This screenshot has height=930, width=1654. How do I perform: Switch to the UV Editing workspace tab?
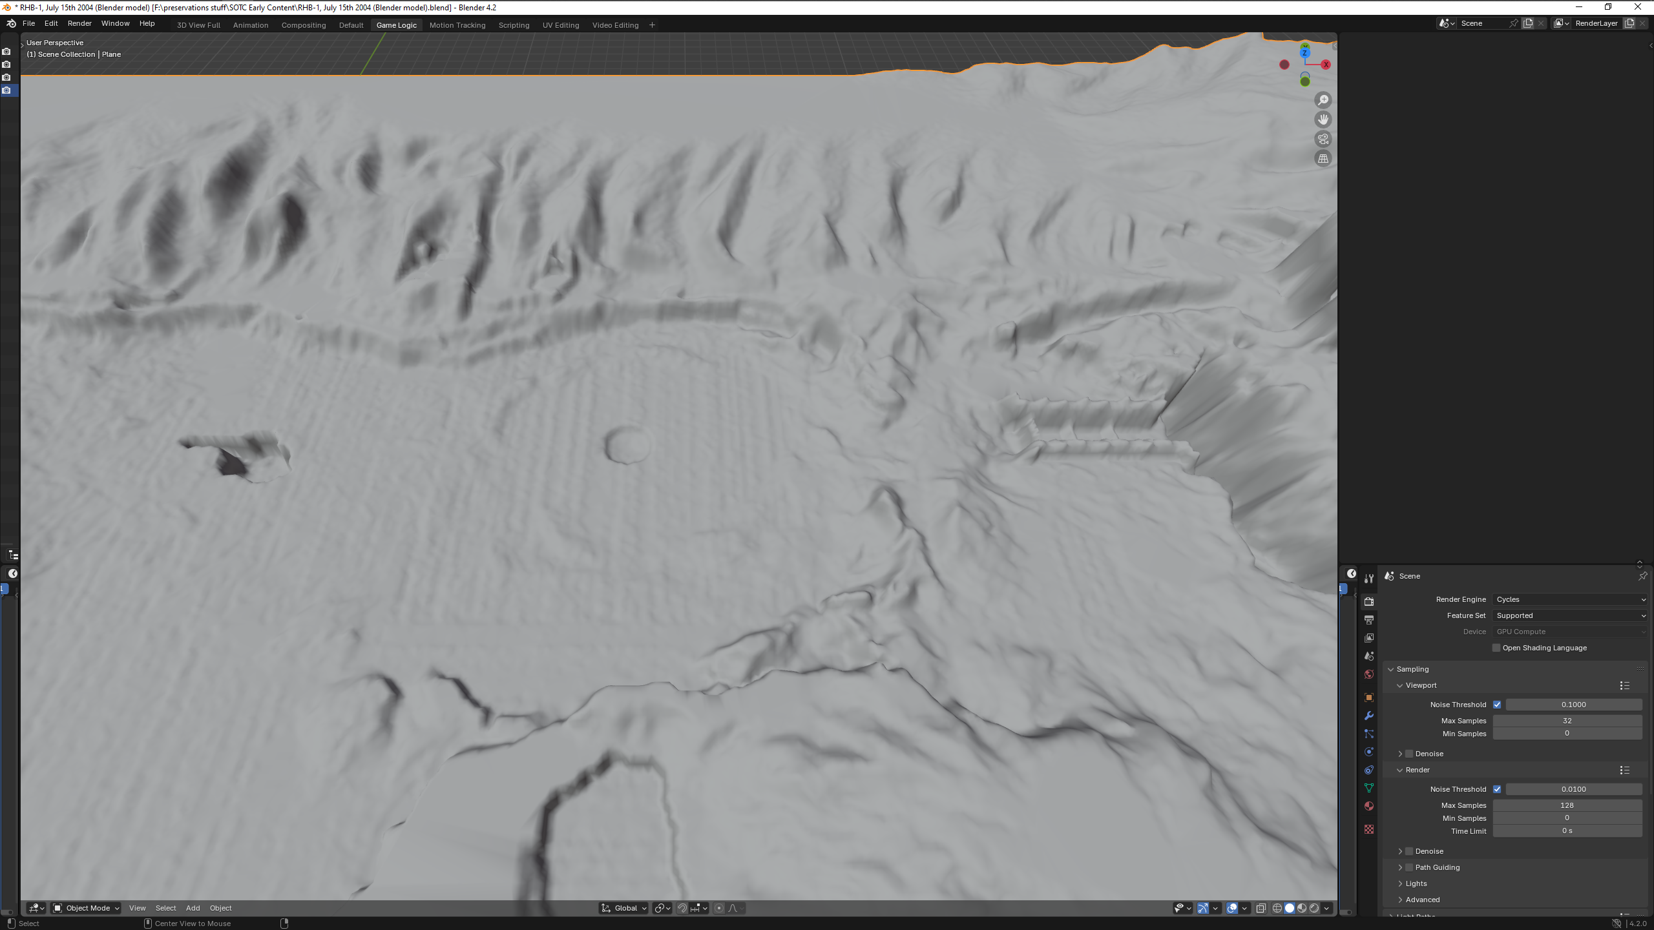[560, 25]
